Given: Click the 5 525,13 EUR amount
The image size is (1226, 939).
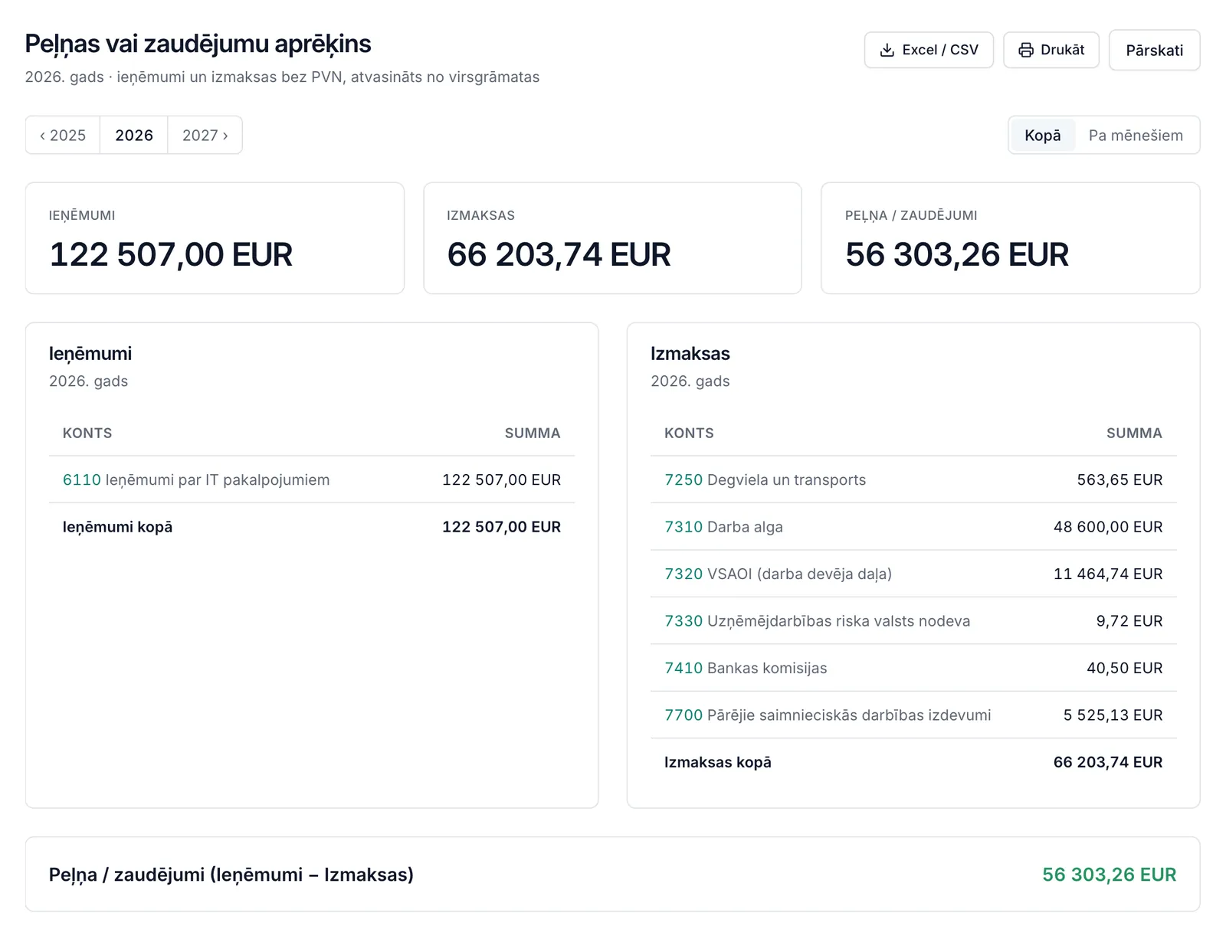Looking at the screenshot, I should pyautogui.click(x=1113, y=715).
